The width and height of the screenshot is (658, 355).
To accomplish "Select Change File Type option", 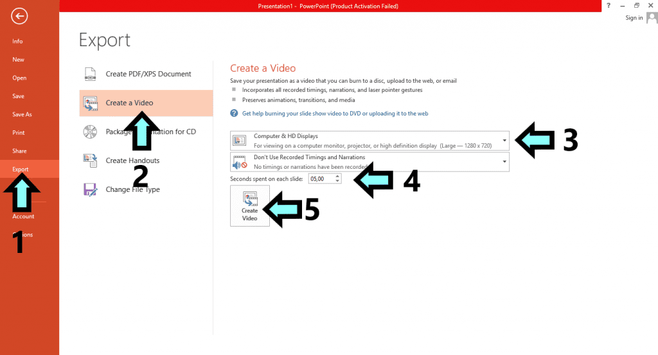I will click(146, 189).
